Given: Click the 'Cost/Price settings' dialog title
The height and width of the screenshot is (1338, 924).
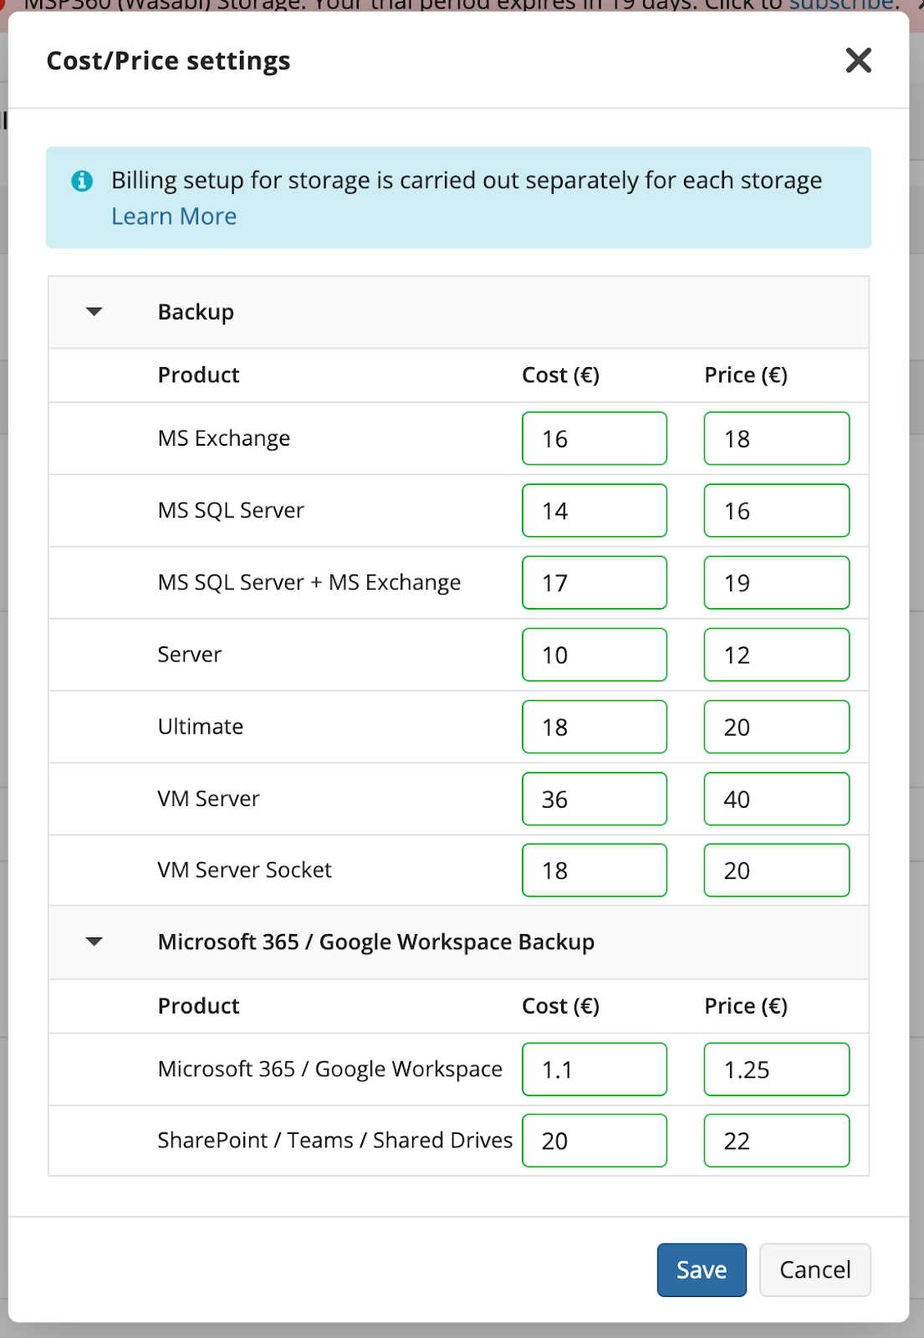Looking at the screenshot, I should 168,61.
